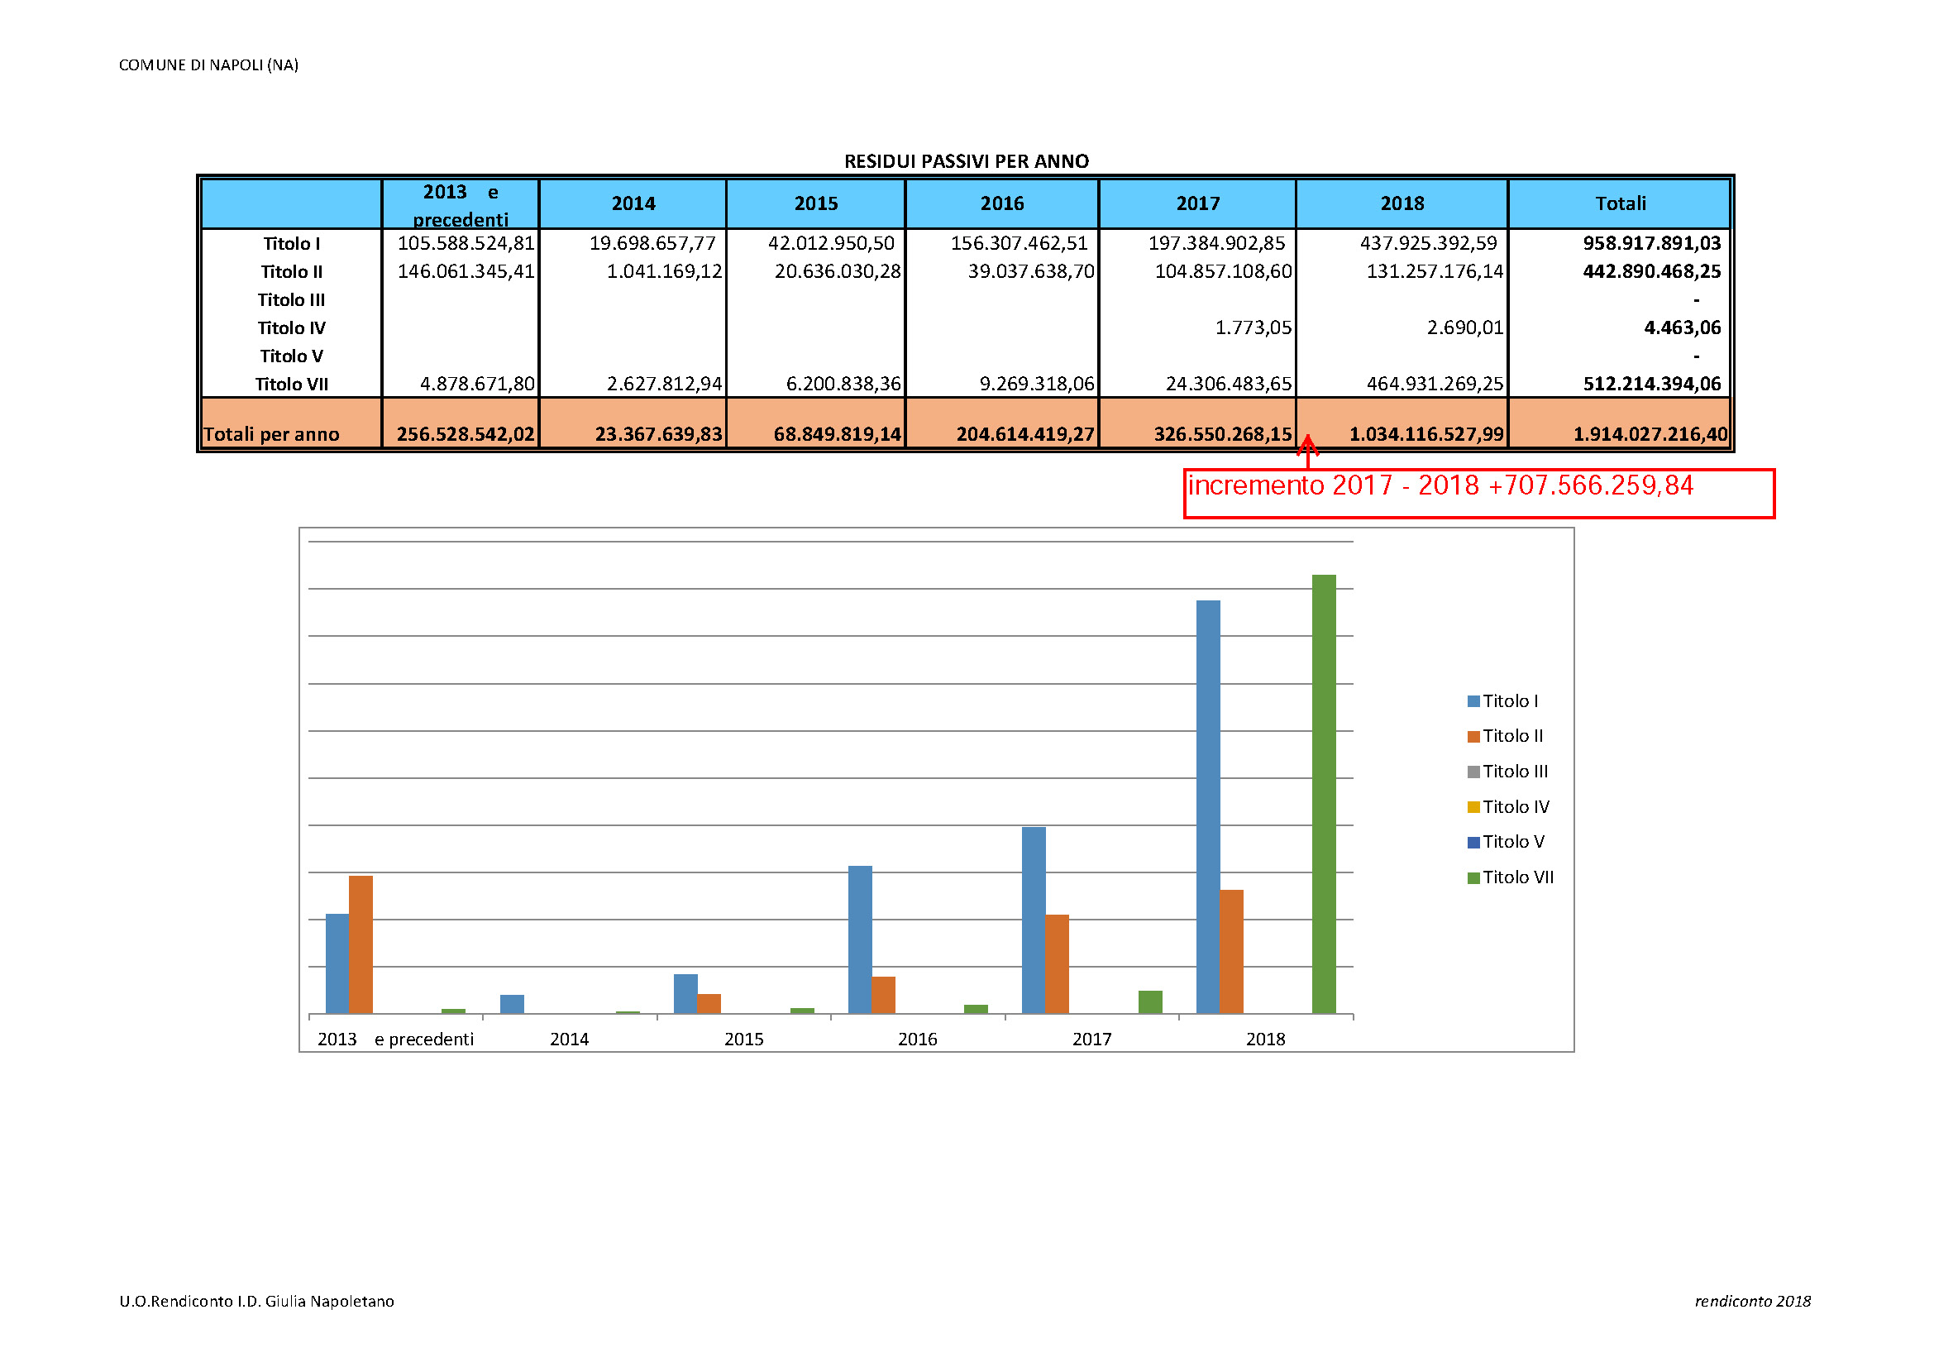
Task: Click the red arrow annotation head
Action: point(1307,442)
